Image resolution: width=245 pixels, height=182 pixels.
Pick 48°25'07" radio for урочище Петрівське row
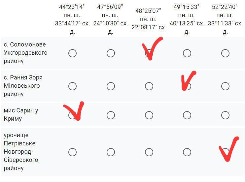tap(149, 152)
